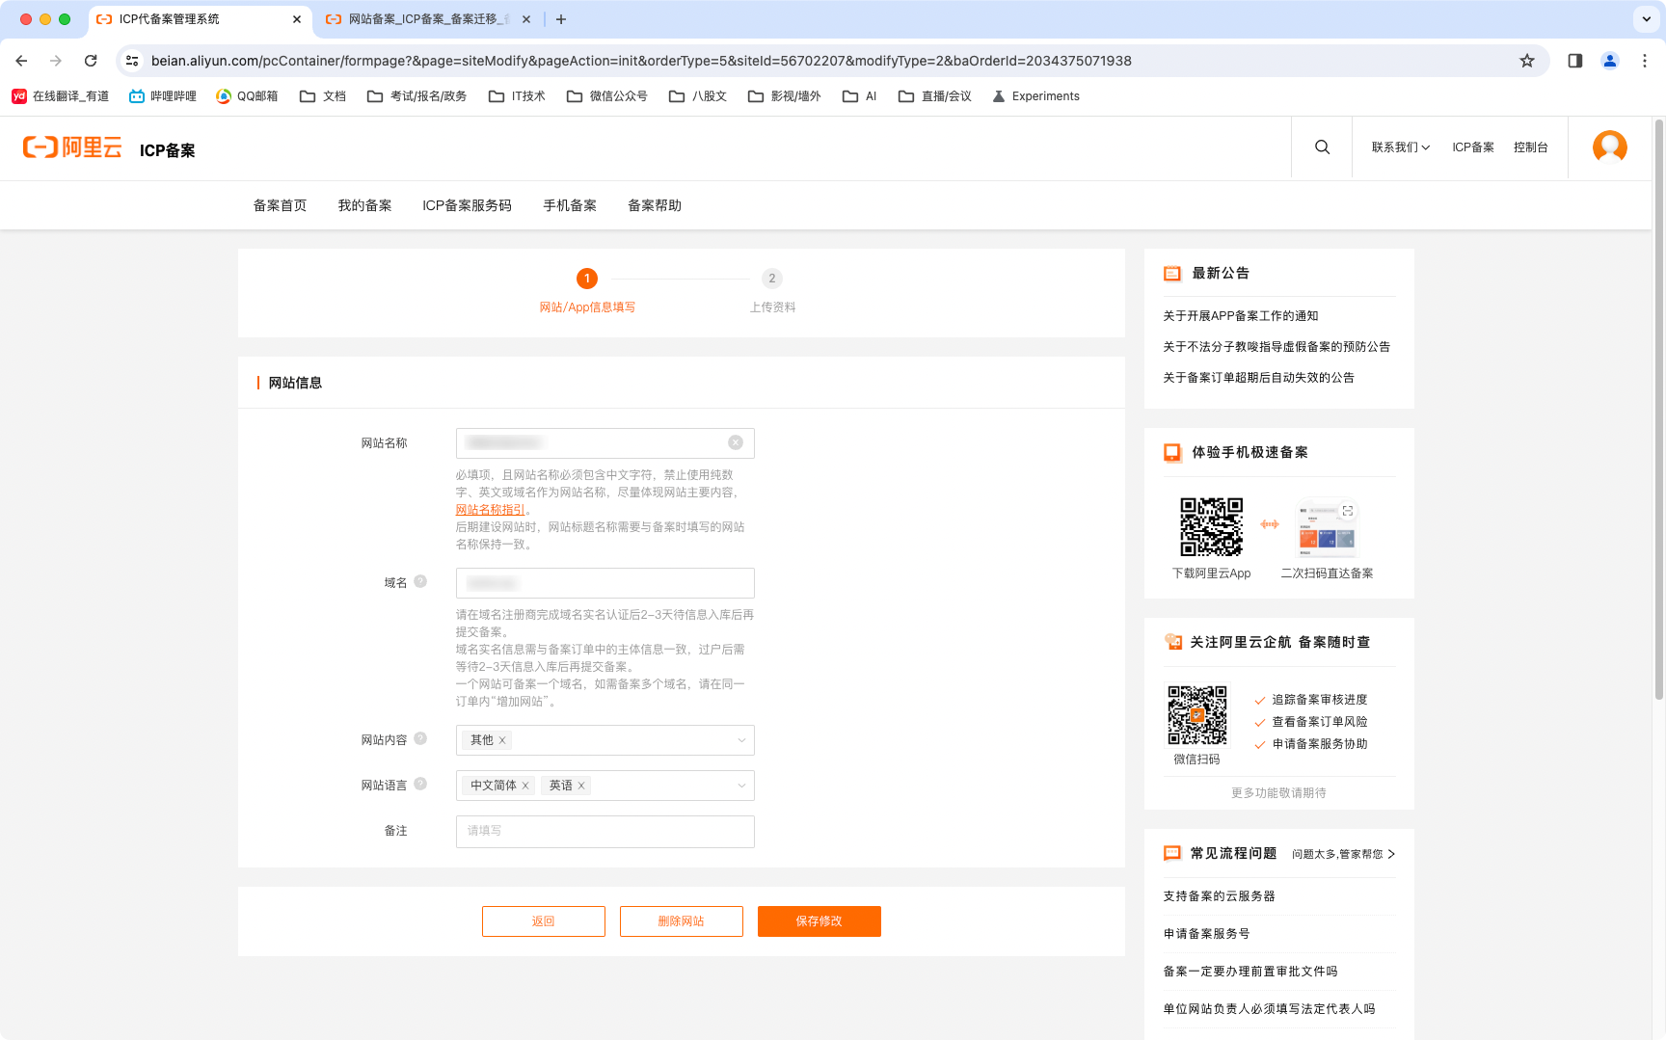Click the Aliyun logo in the header
Screen dimensions: 1666x1040
73,147
